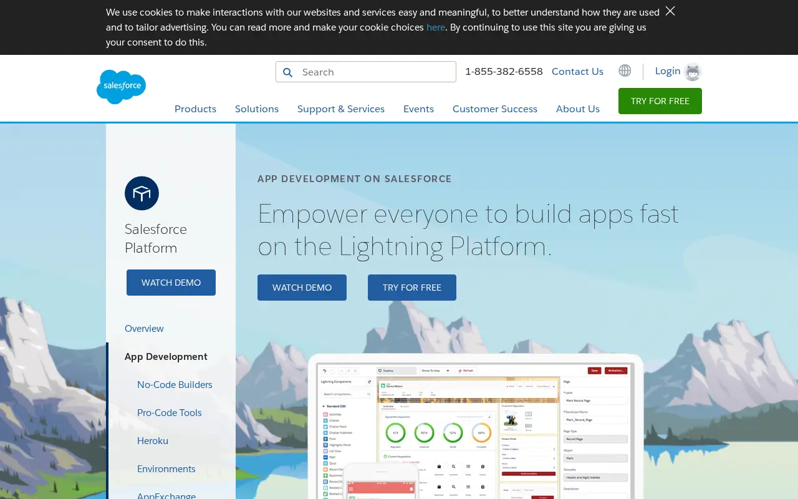Click the search magnifier icon
Screen dimensions: 798x499
[287, 72]
